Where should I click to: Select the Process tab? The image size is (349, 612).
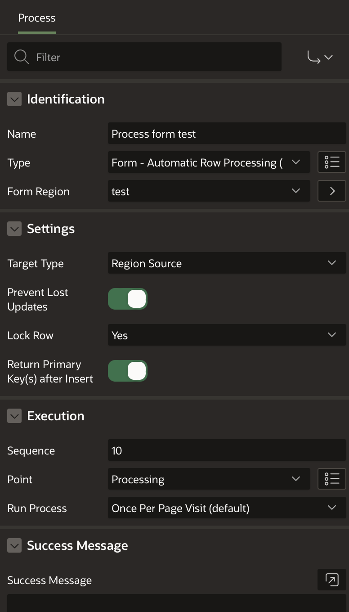pyautogui.click(x=37, y=18)
